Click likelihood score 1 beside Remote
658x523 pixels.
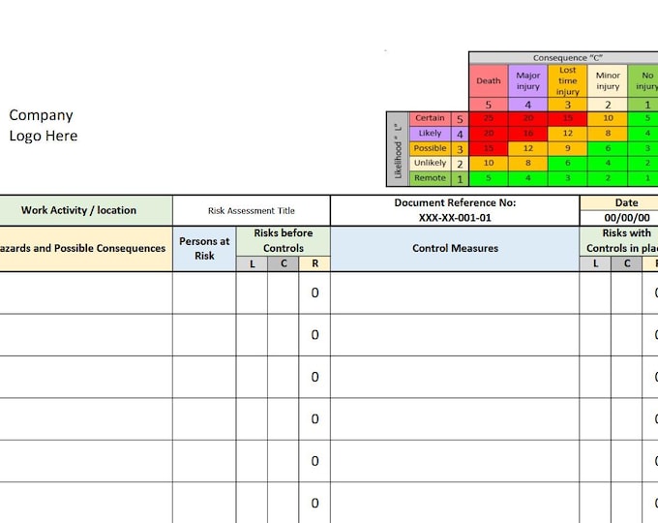tap(460, 178)
